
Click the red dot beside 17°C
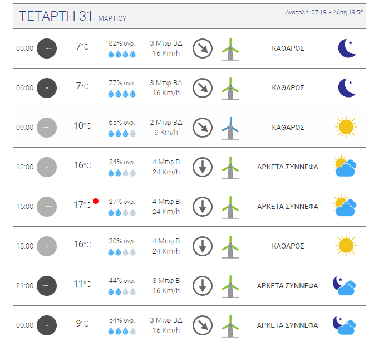point(96,201)
